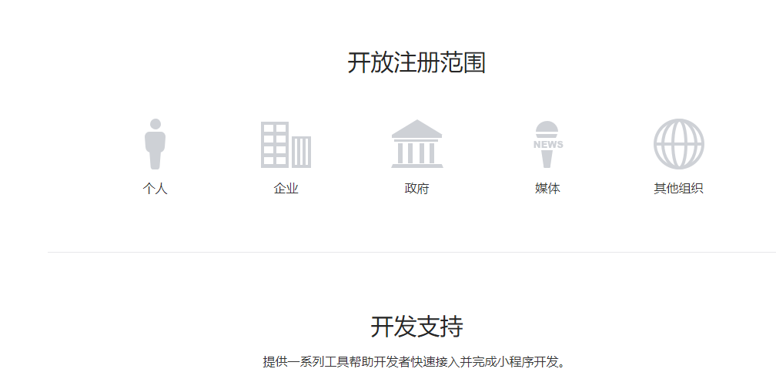Click the person silhouette icon
Screen dimensions: 776x389
tap(155, 144)
